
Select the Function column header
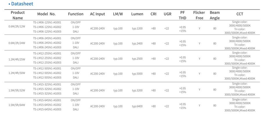point(76,14)
